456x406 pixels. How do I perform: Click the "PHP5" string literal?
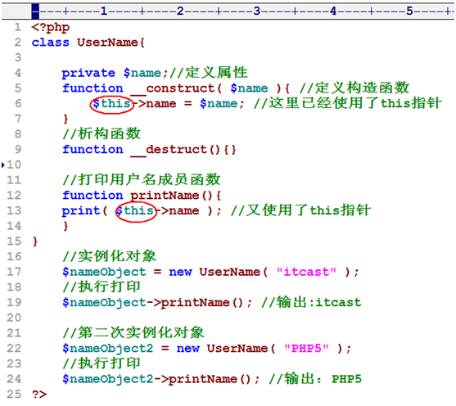(x=306, y=349)
